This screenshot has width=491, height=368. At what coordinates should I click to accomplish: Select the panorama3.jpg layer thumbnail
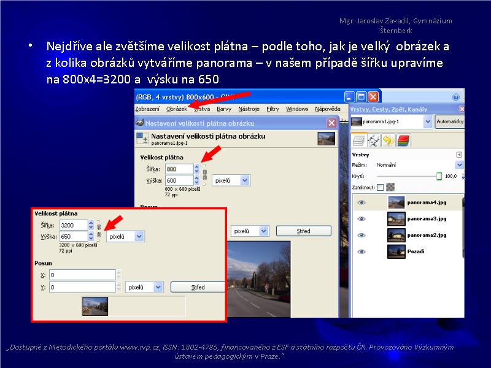[396, 219]
